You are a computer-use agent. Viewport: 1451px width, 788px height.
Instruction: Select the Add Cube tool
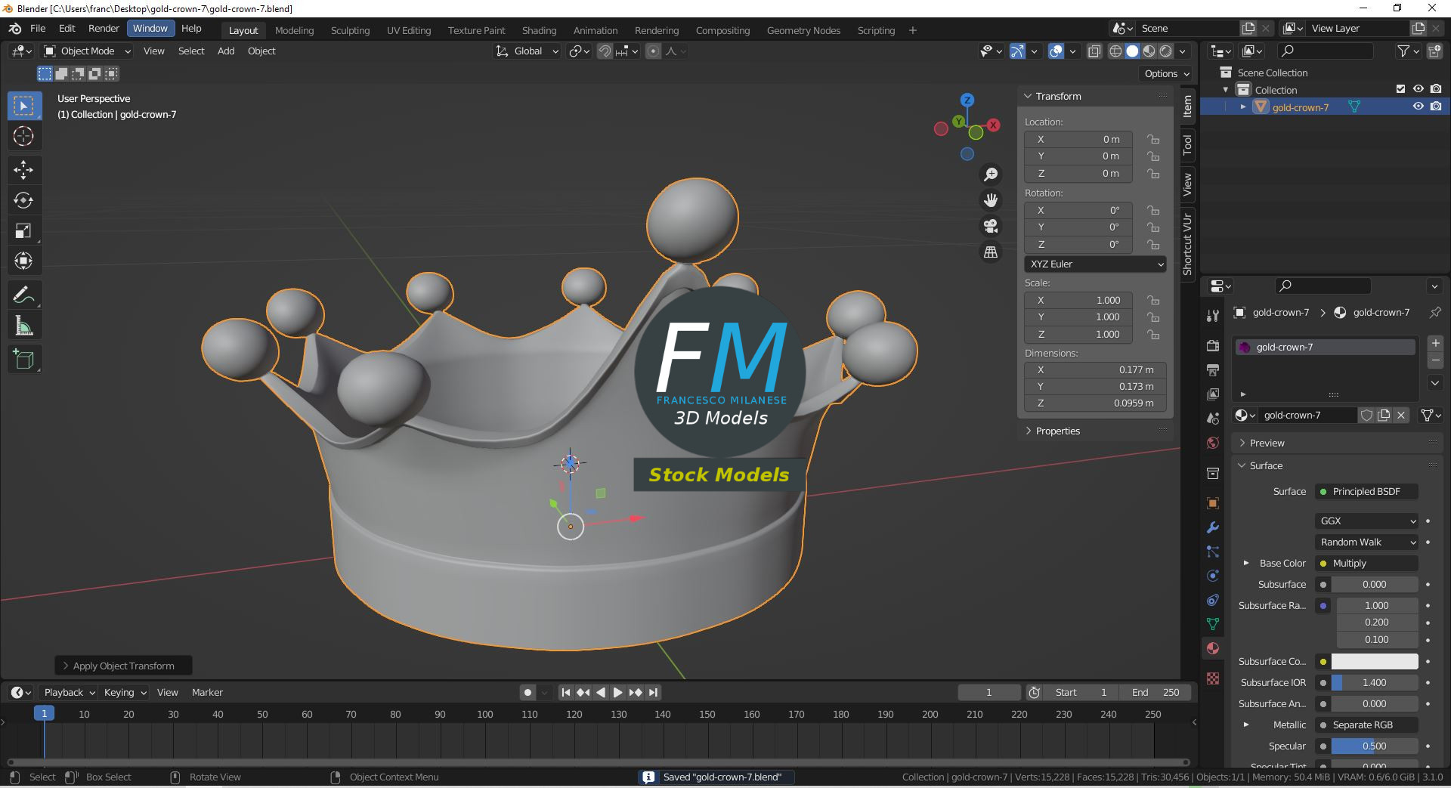[x=23, y=360]
